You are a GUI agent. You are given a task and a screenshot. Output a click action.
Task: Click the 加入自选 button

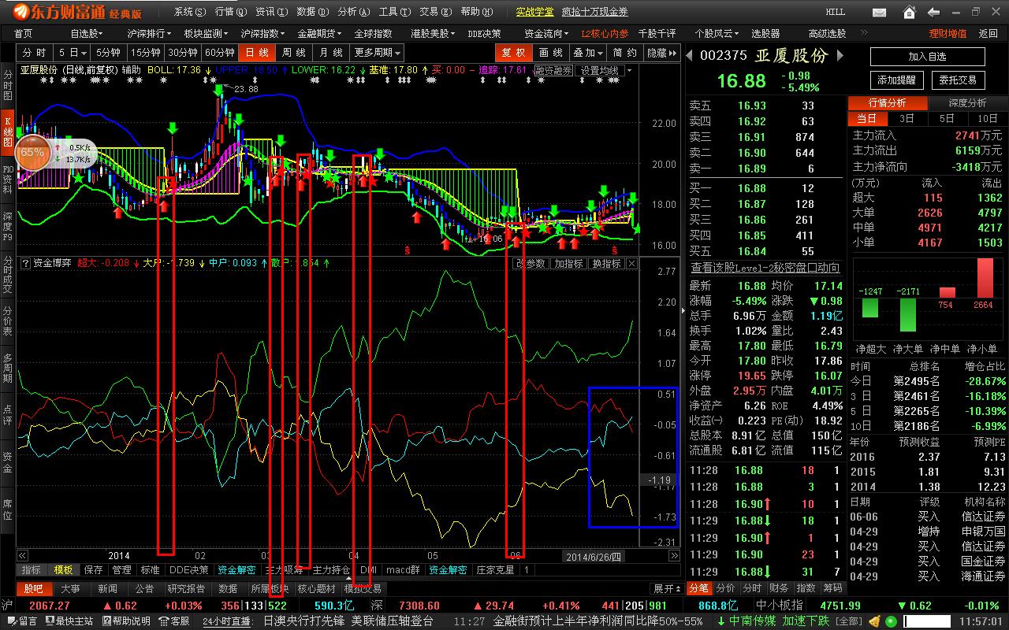(927, 57)
